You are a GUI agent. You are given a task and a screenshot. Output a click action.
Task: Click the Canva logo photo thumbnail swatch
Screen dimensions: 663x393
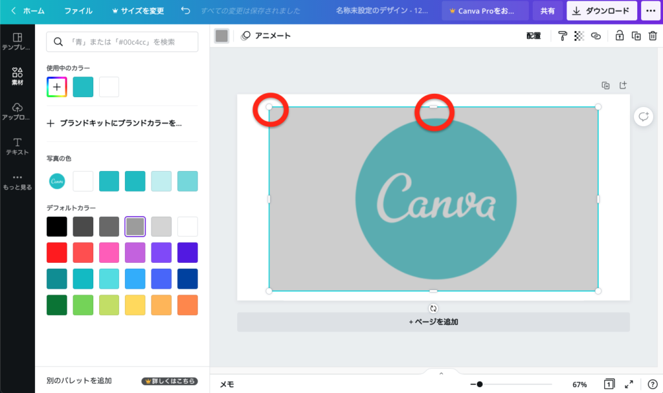pos(57,181)
